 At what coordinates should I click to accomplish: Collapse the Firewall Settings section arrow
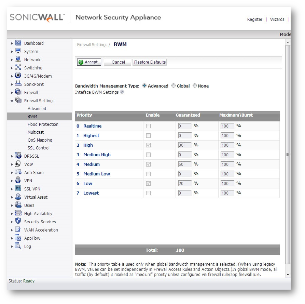click(12, 101)
